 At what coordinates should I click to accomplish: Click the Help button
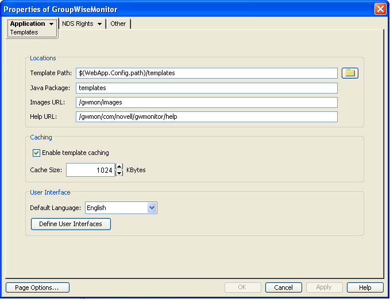coord(365,288)
